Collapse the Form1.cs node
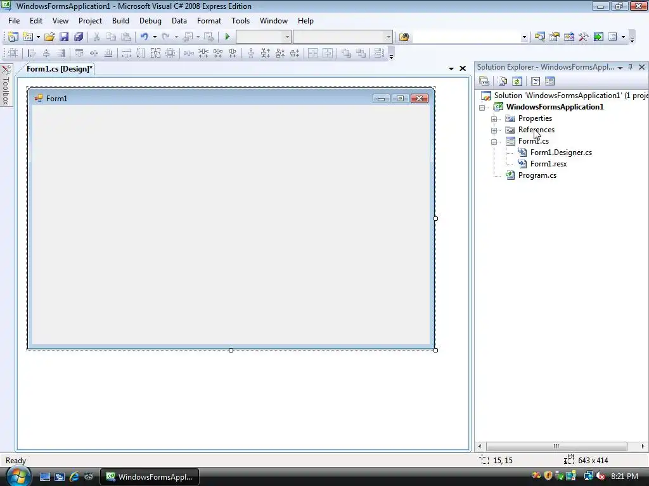Image resolution: width=649 pixels, height=486 pixels. click(x=494, y=142)
